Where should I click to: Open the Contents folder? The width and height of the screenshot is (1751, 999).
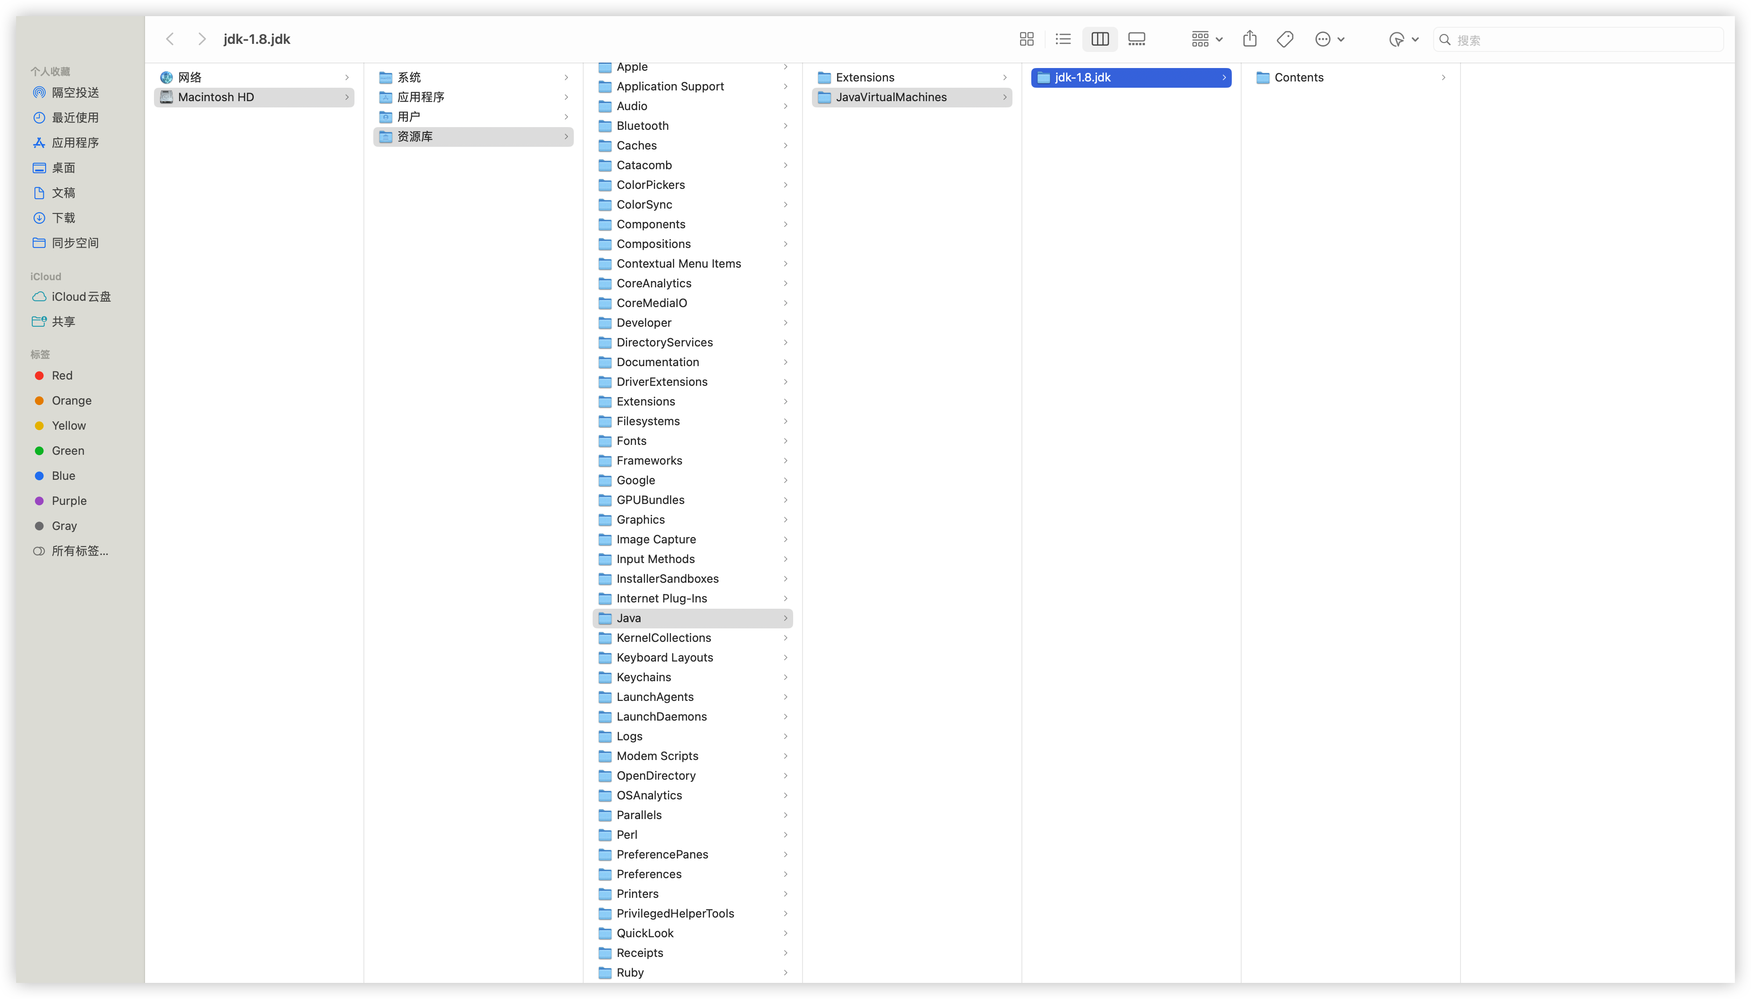click(x=1298, y=77)
